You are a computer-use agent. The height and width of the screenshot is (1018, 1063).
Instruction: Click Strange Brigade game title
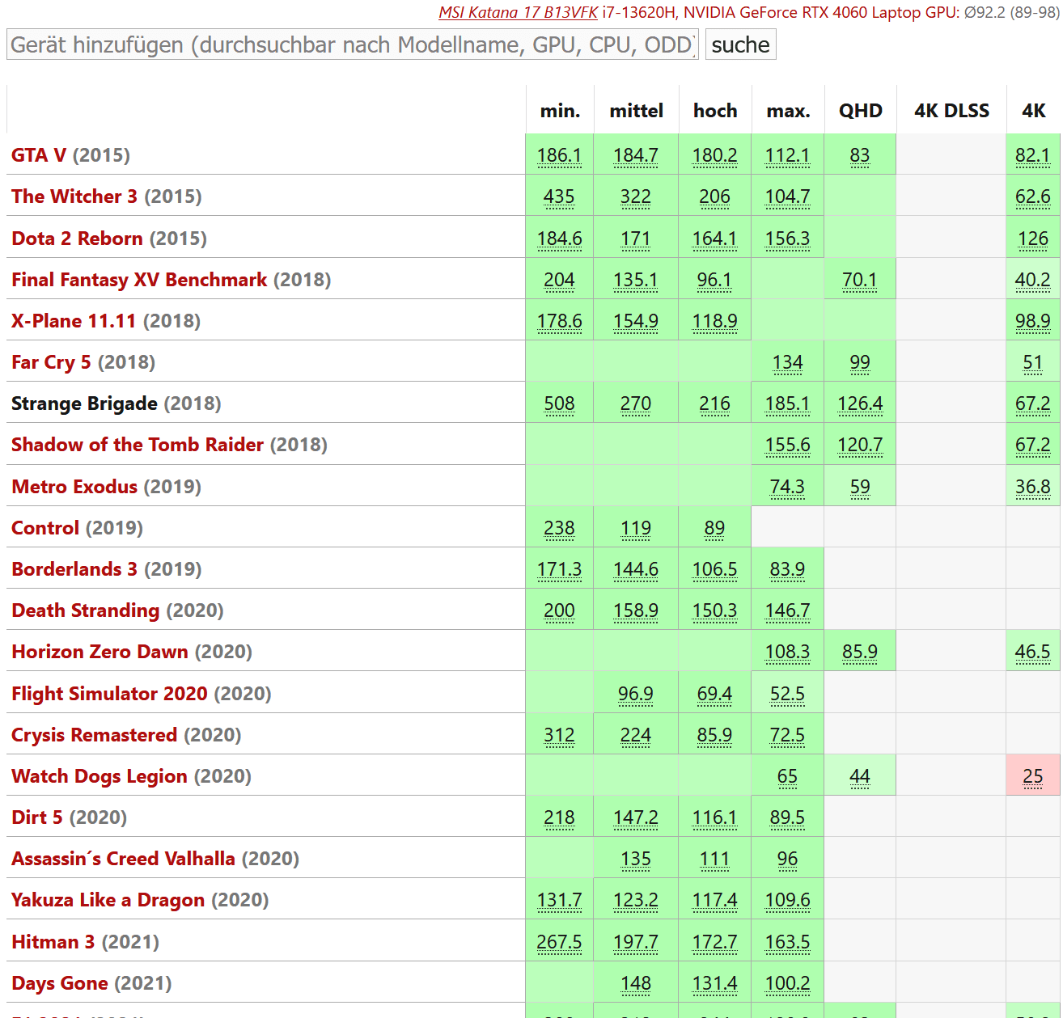click(84, 403)
